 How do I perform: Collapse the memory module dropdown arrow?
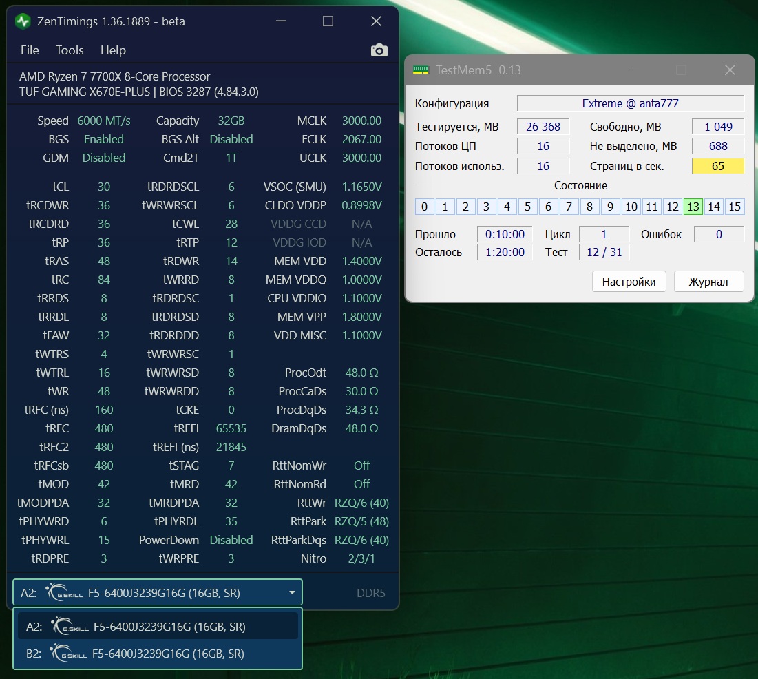tap(292, 593)
